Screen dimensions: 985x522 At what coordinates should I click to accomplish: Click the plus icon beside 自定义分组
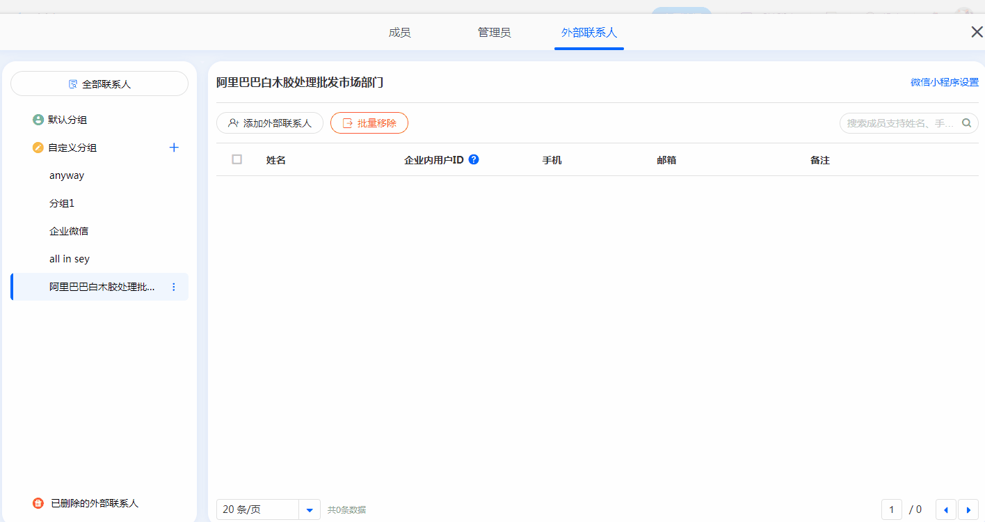pos(174,148)
